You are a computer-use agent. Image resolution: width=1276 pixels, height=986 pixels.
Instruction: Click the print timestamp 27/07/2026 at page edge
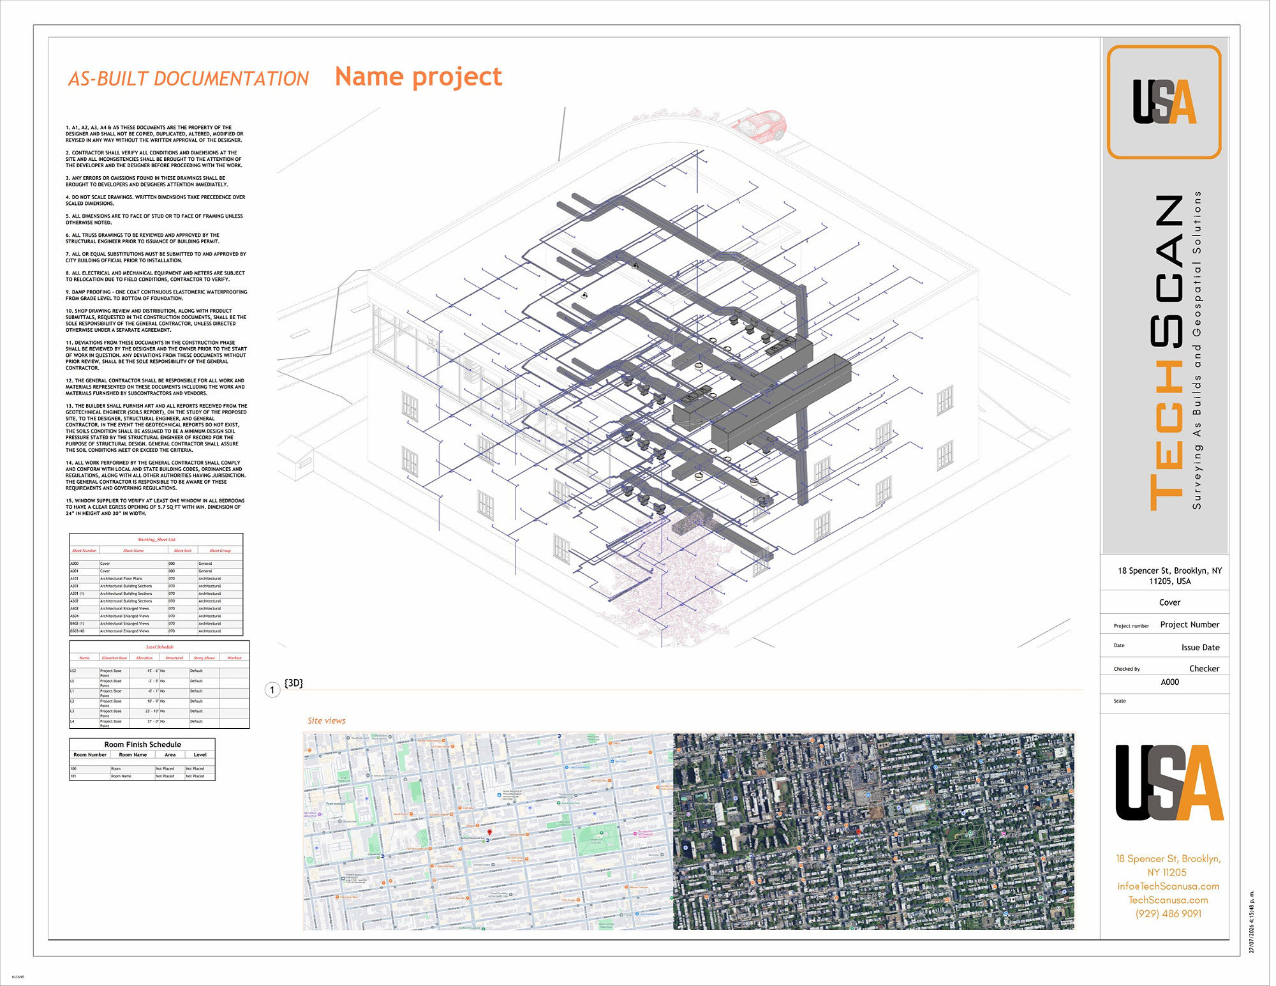(x=1251, y=922)
